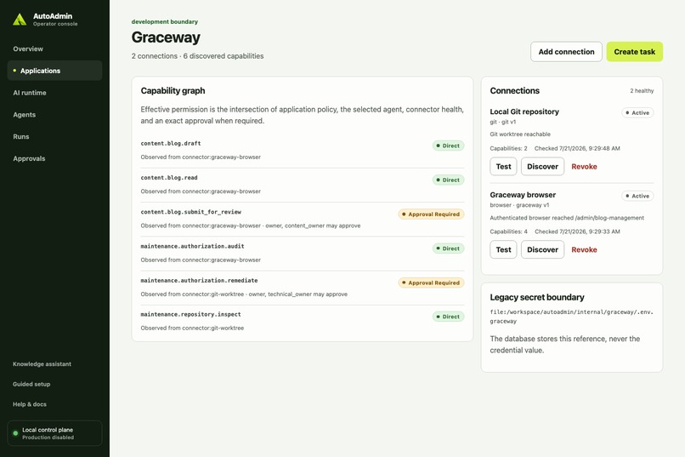Click the Capability graph heading
Image resolution: width=685 pixels, height=457 pixels.
[173, 90]
